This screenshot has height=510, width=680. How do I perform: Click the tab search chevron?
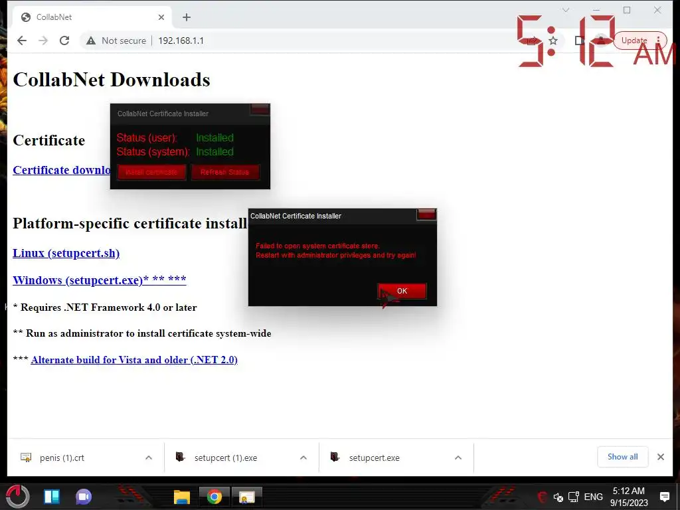click(566, 10)
